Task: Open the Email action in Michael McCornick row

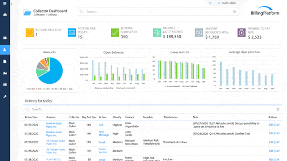Action: pyautogui.click(x=102, y=142)
